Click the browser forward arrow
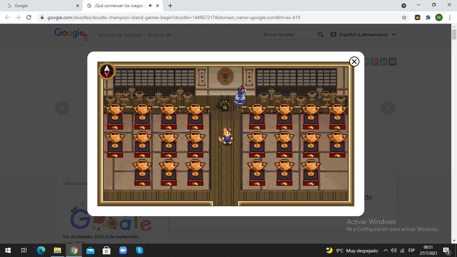This screenshot has height=257, width=457. pyautogui.click(x=18, y=18)
